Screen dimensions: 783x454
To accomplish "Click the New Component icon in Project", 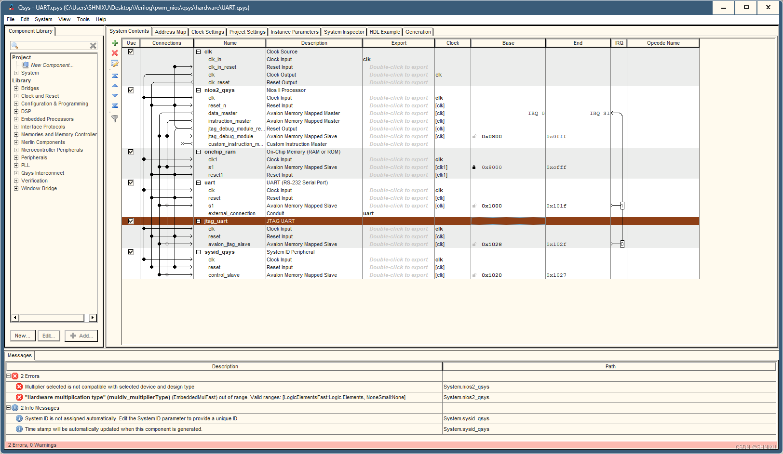I will [x=25, y=65].
